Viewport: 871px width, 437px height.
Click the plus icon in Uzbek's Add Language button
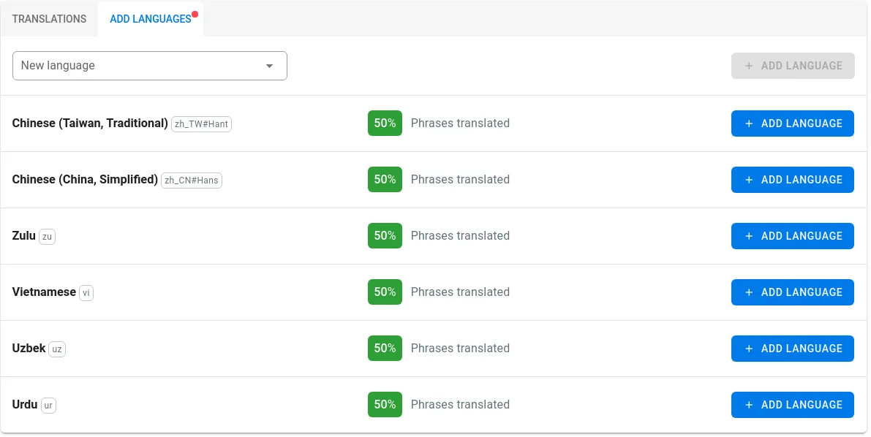(x=749, y=349)
